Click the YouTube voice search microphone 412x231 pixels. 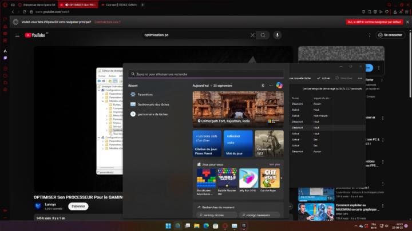click(x=278, y=35)
